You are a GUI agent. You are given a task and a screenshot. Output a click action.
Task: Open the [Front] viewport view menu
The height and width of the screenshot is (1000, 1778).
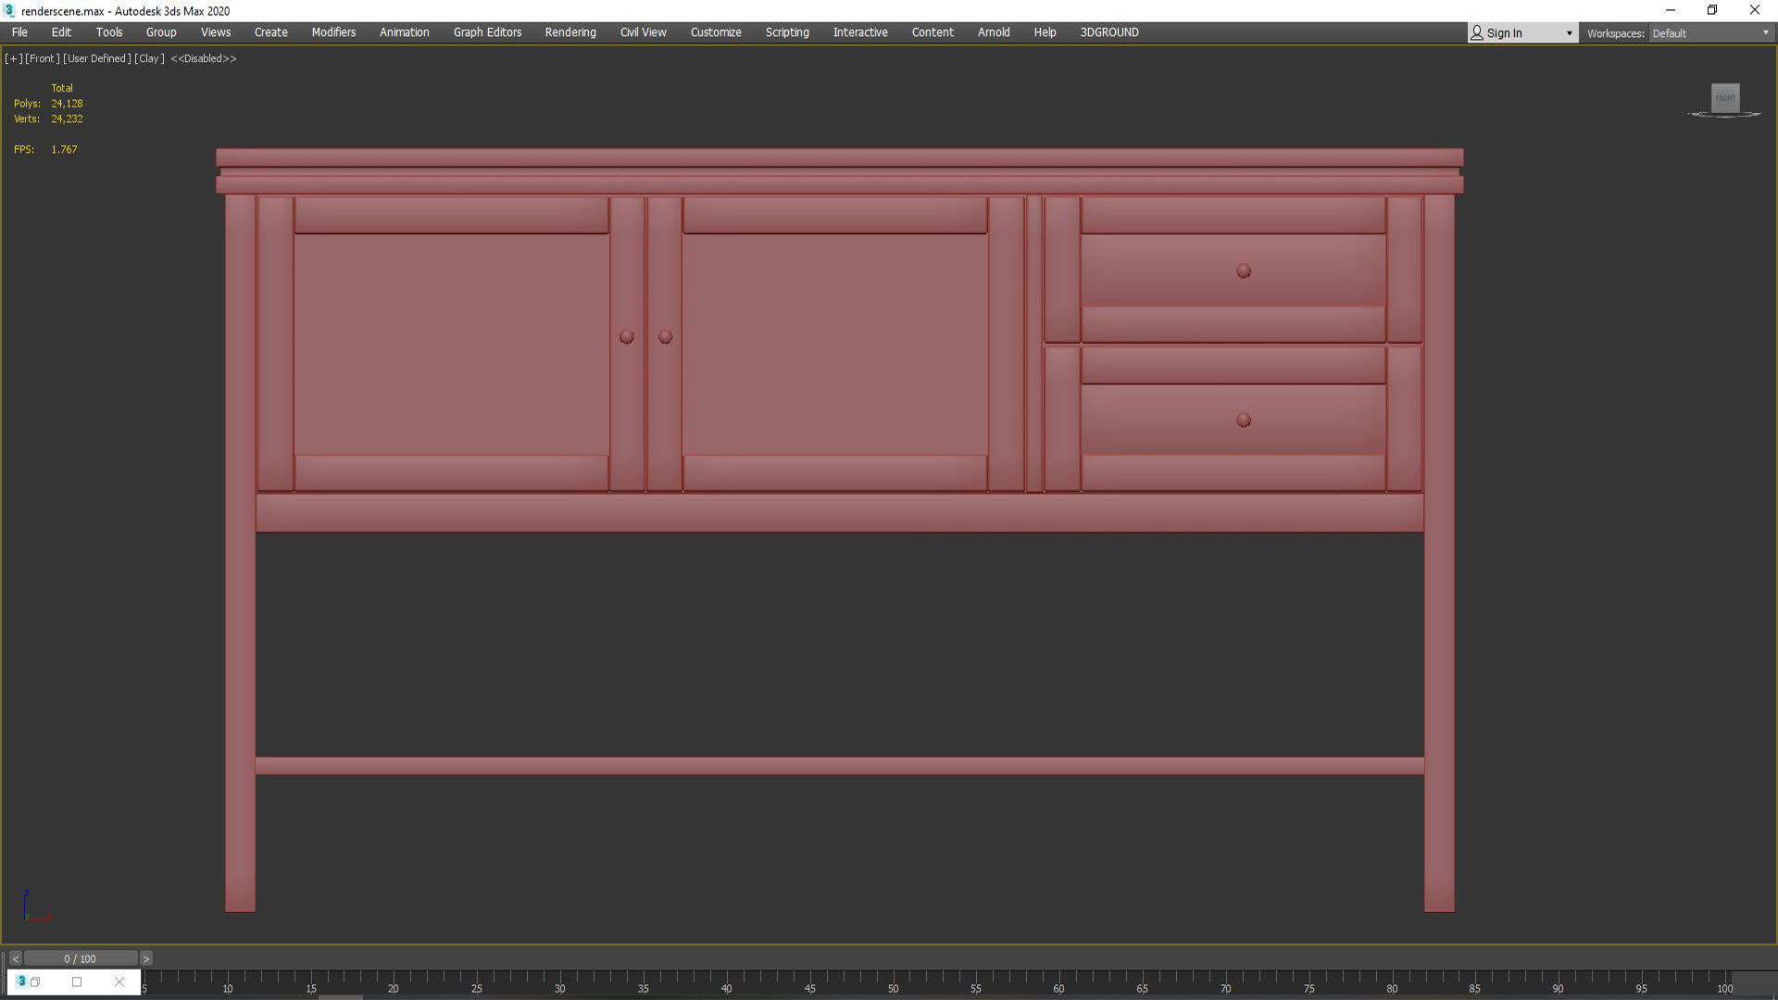(42, 58)
